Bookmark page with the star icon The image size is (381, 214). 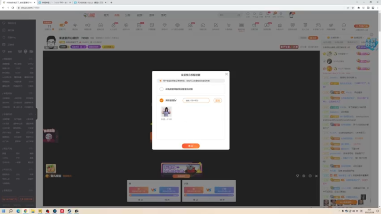[353, 8]
